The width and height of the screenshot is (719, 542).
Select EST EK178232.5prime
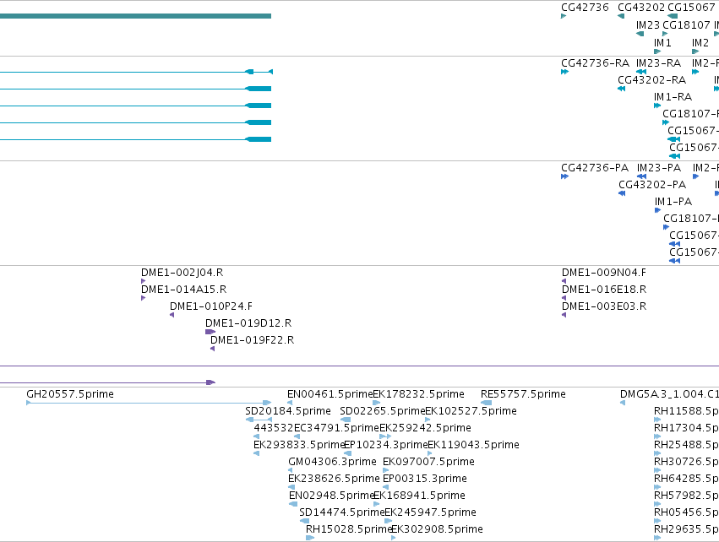418,394
